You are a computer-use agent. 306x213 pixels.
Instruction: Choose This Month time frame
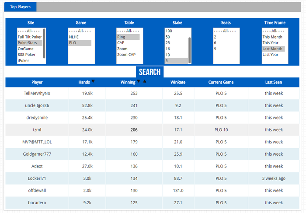click(x=273, y=37)
